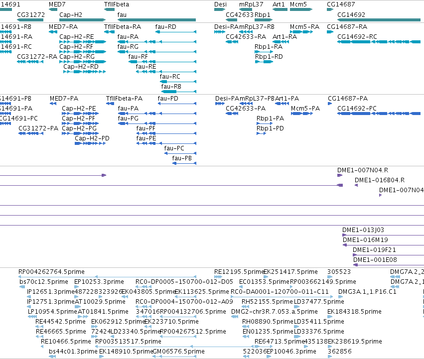424x359 pixels.
Task: Click the CG14687 gene label
Action: [x=341, y=4]
